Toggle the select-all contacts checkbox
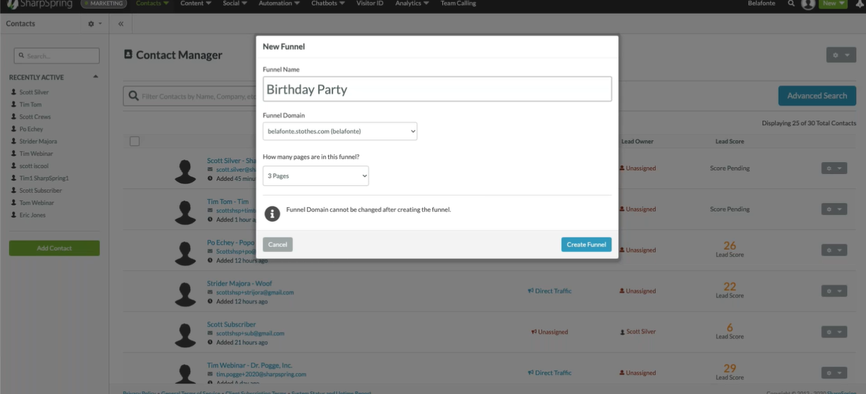Viewport: 866px width, 394px height. click(134, 141)
